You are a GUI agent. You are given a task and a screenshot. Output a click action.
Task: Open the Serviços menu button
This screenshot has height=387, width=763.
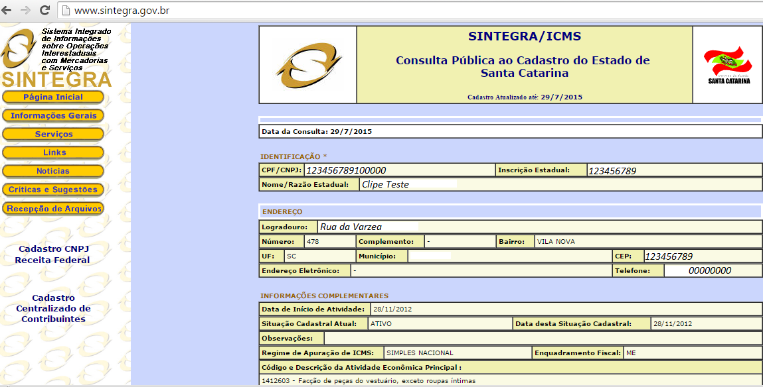[53, 134]
